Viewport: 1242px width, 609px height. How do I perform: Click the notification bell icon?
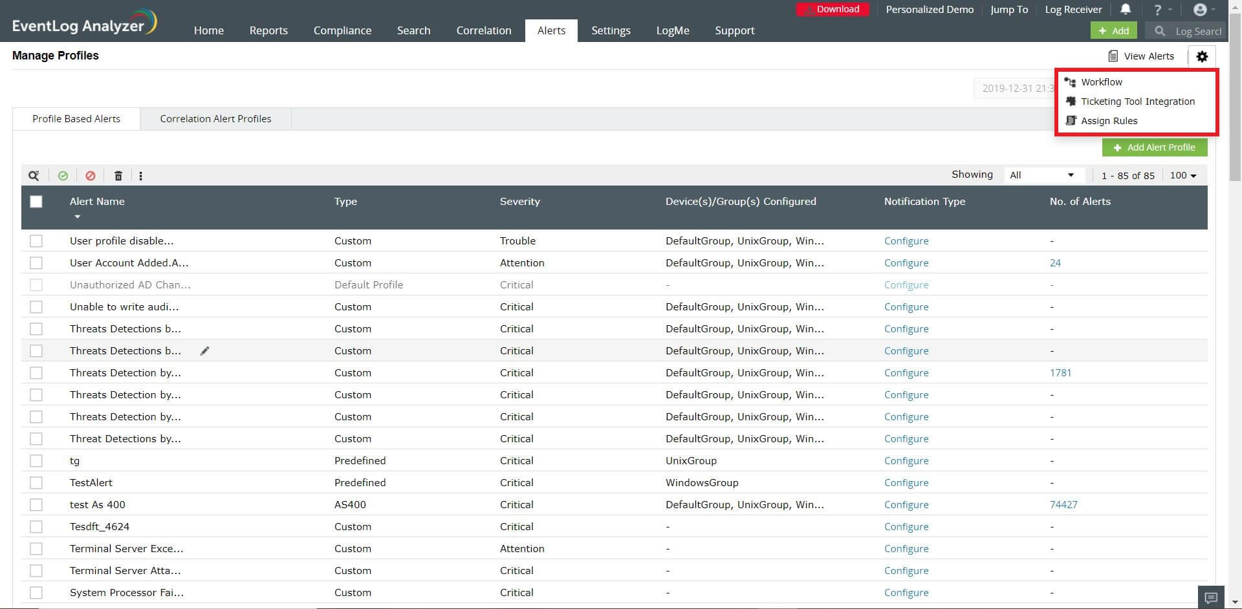coord(1126,9)
